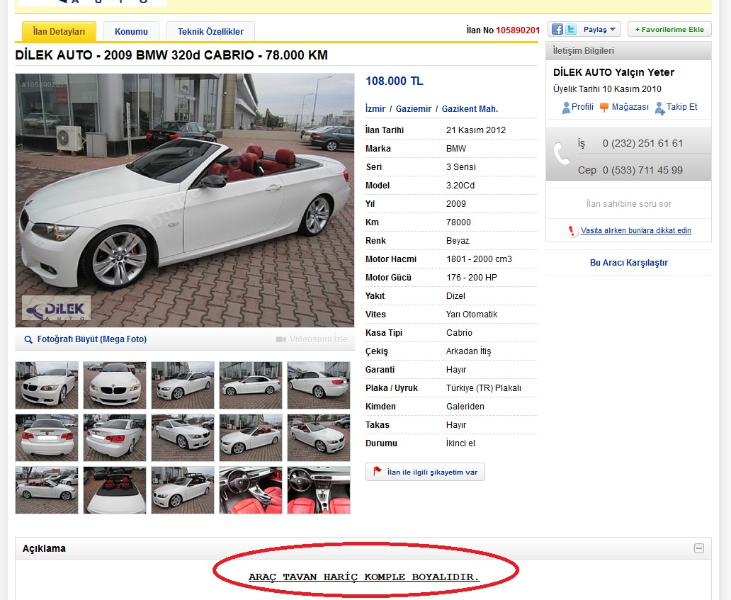The width and height of the screenshot is (731, 600).
Task: Click the Kasa Tipi value Cabrio
Action: pyautogui.click(x=459, y=333)
